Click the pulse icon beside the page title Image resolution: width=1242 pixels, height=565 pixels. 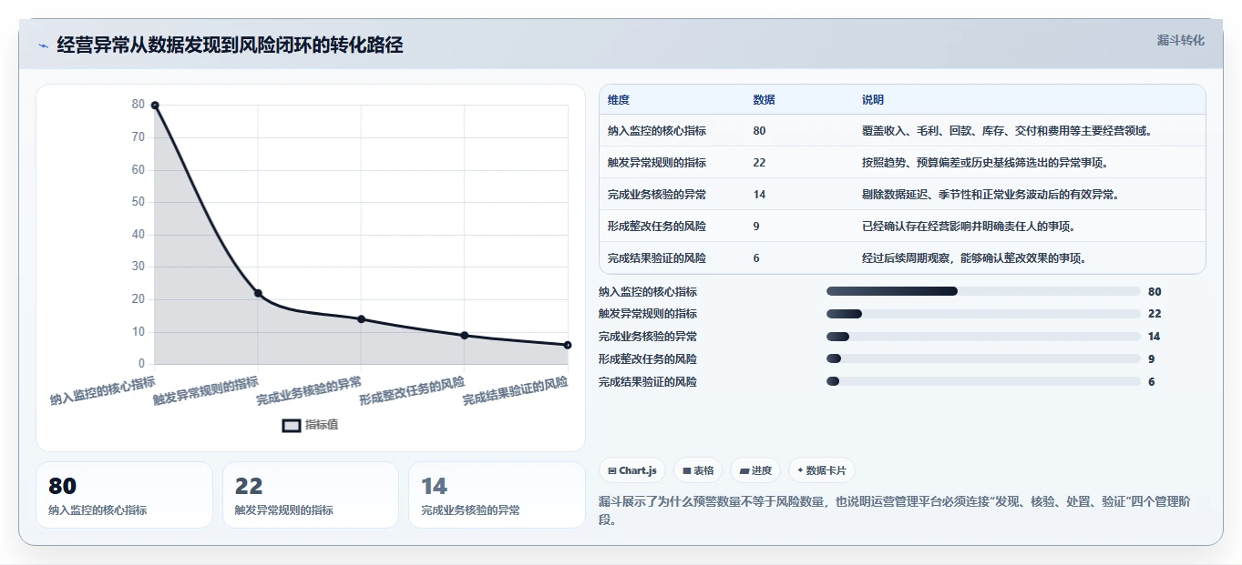[x=44, y=45]
